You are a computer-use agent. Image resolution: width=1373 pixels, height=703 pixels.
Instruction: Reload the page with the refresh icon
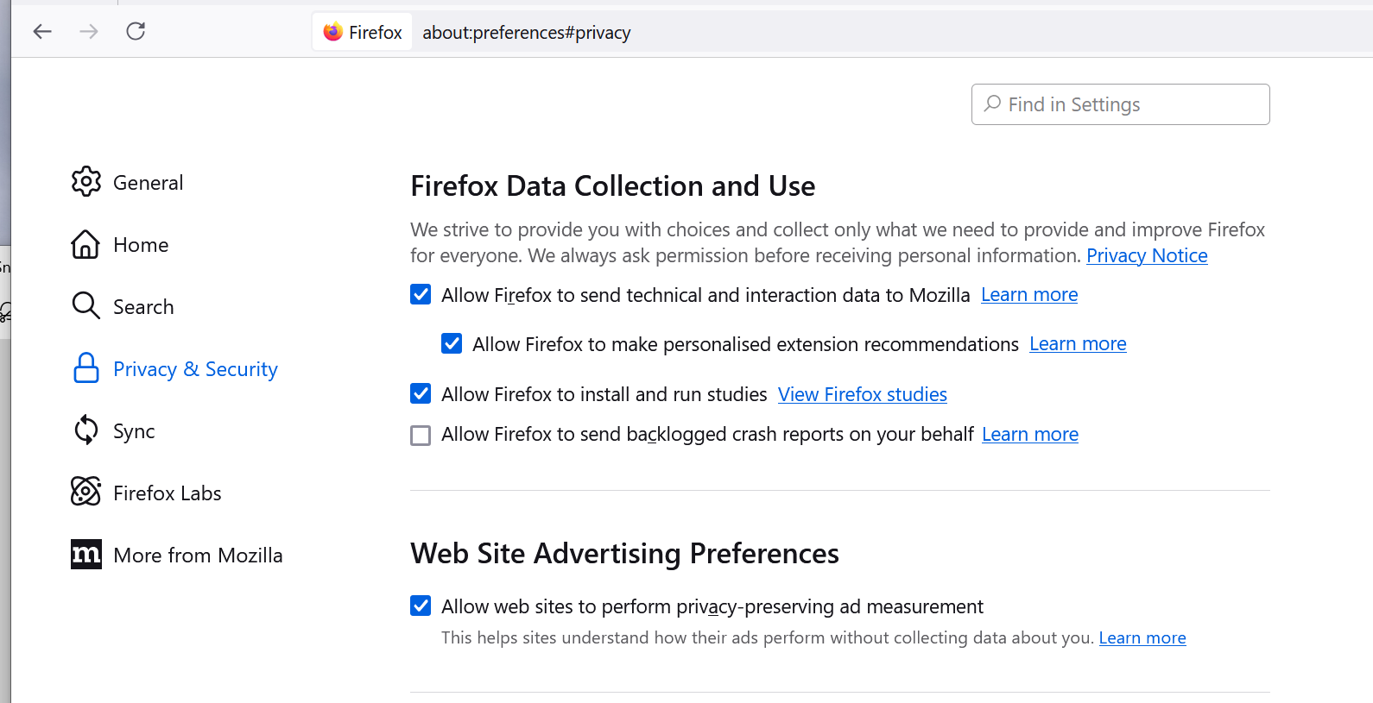pyautogui.click(x=136, y=32)
